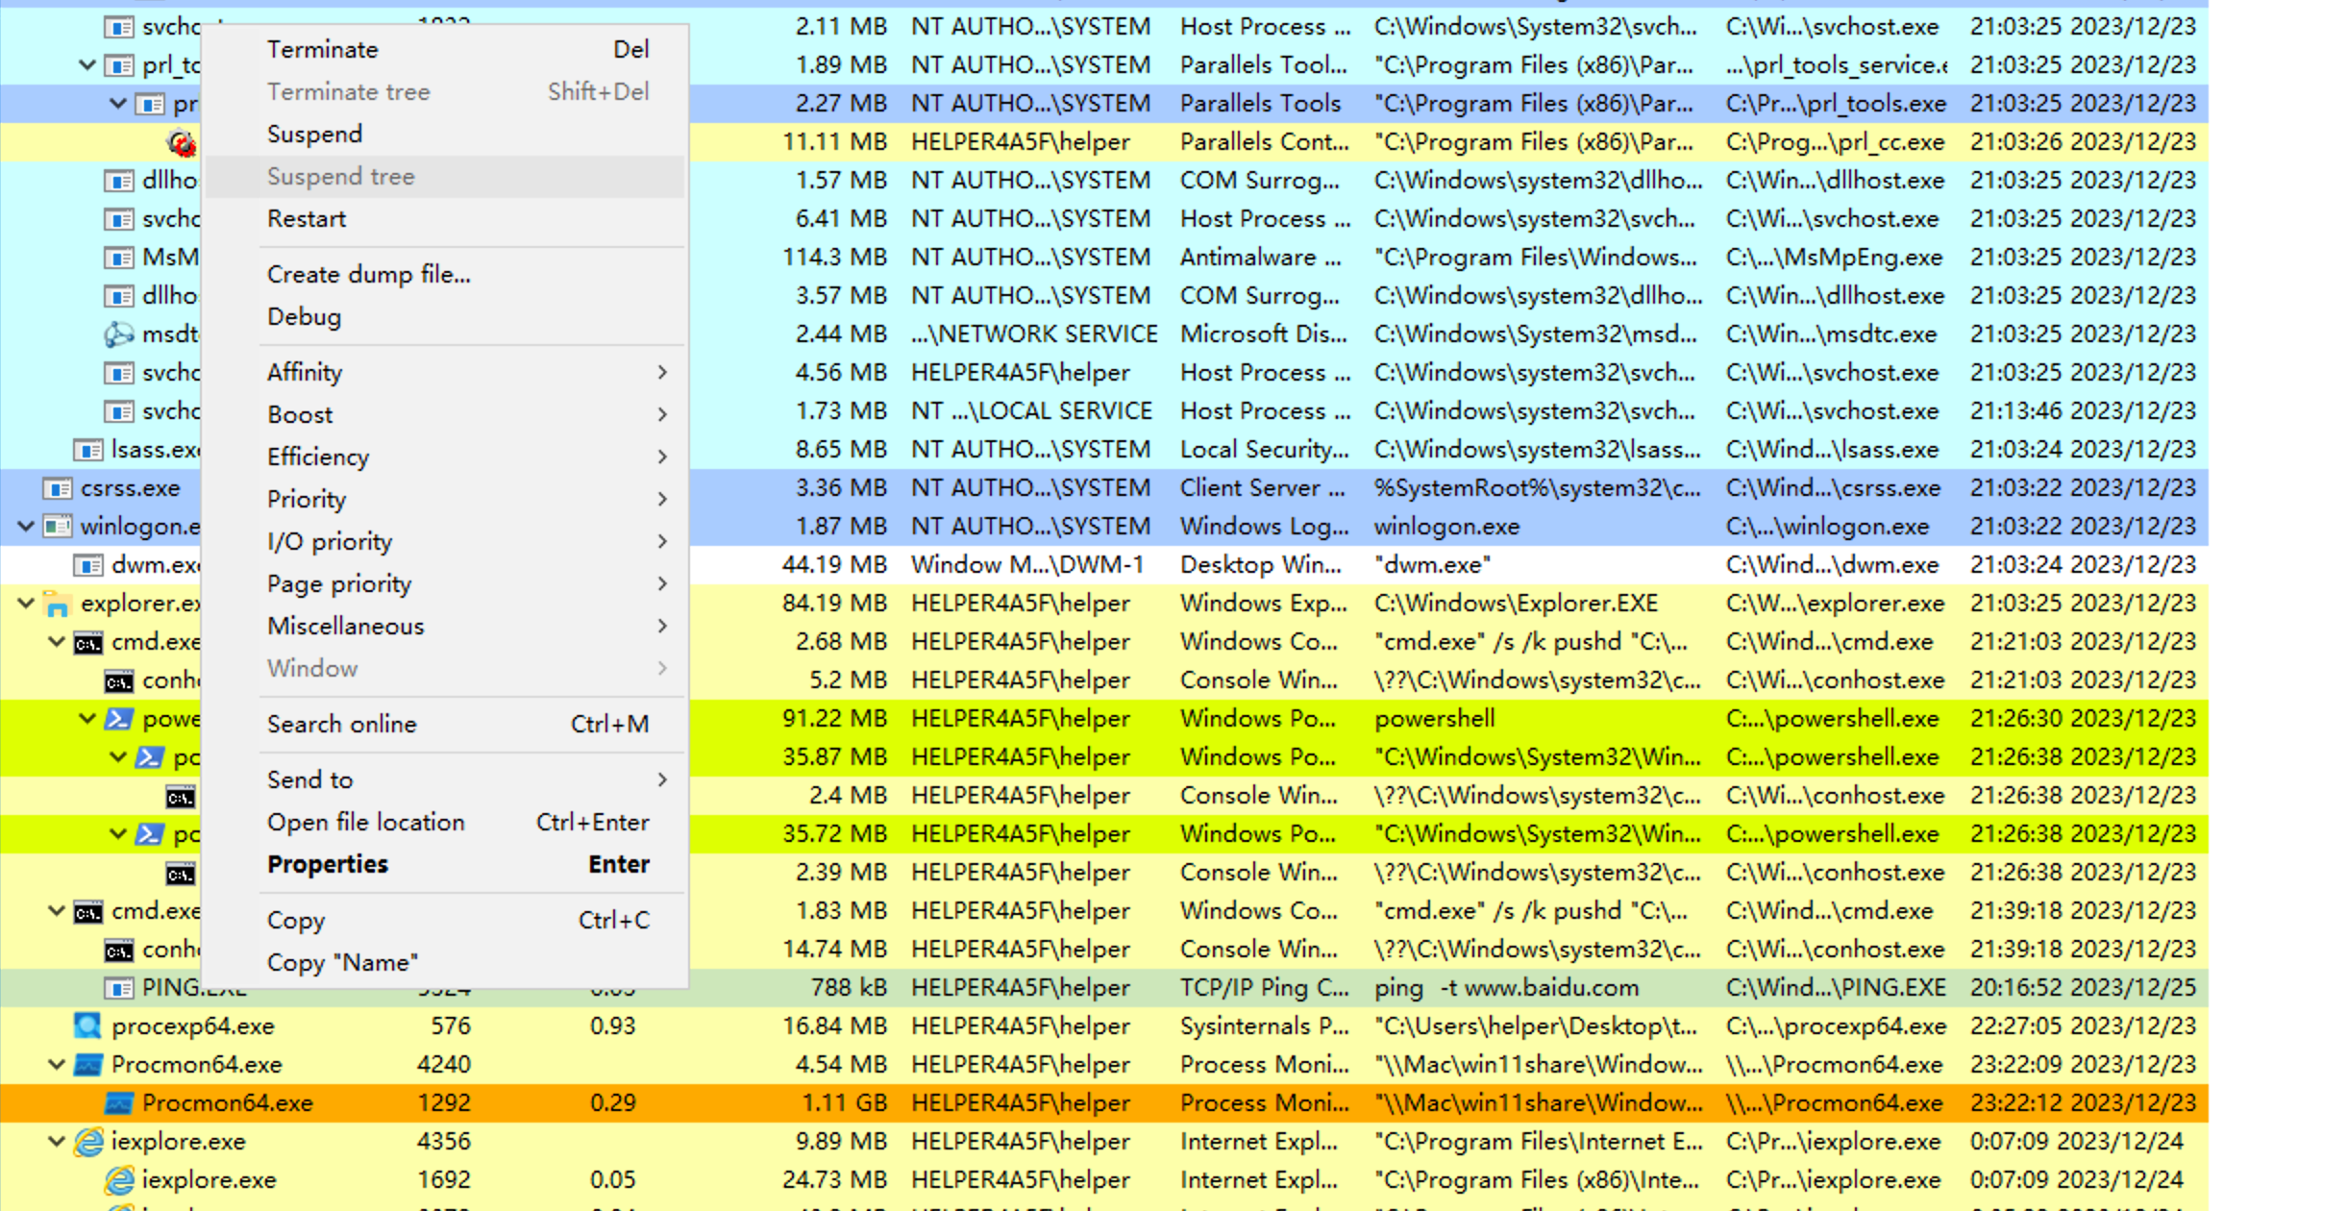Click the "Local Security..." description cell

(x=1265, y=449)
